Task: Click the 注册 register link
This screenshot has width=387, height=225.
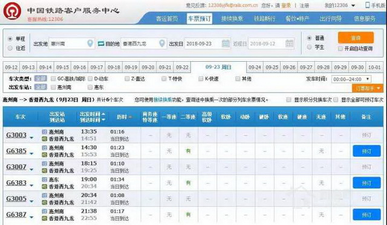Action: tap(304, 5)
